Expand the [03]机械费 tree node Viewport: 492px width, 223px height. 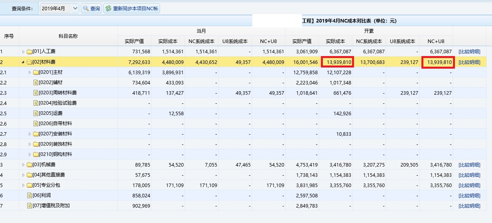pos(23,165)
